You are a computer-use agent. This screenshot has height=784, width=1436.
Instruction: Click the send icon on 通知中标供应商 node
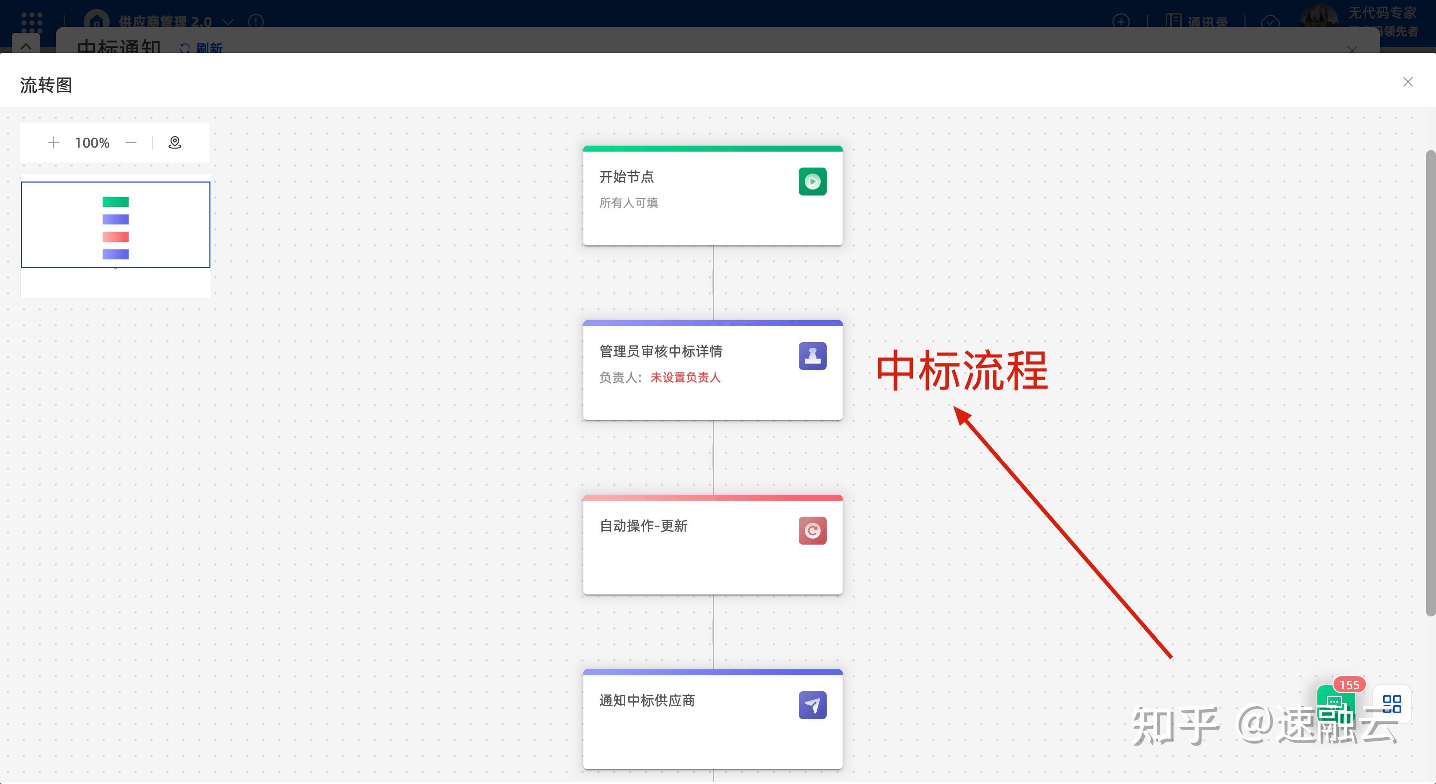coord(813,705)
